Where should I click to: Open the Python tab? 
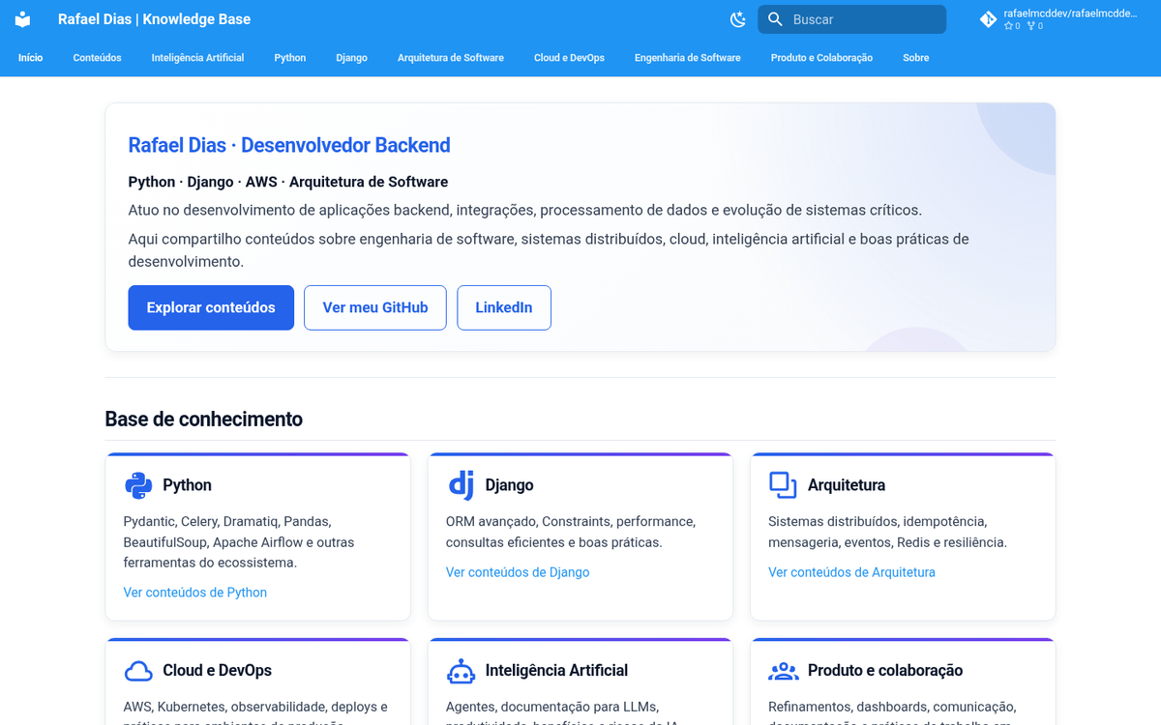click(x=289, y=58)
